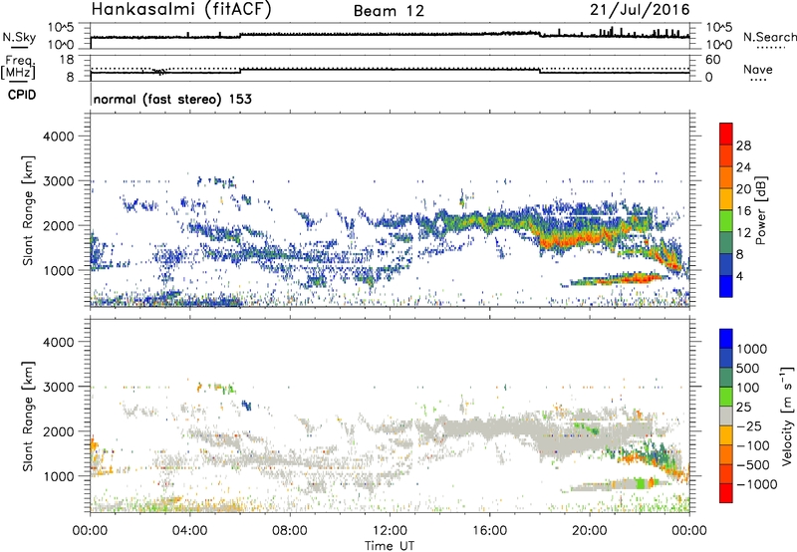Click the Nave legend label
Image resolution: width=797 pixels, height=552 pixels.
(758, 69)
